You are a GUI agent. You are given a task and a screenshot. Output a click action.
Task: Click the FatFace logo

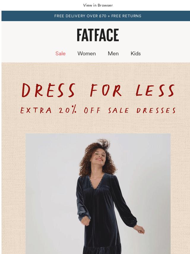98,35
